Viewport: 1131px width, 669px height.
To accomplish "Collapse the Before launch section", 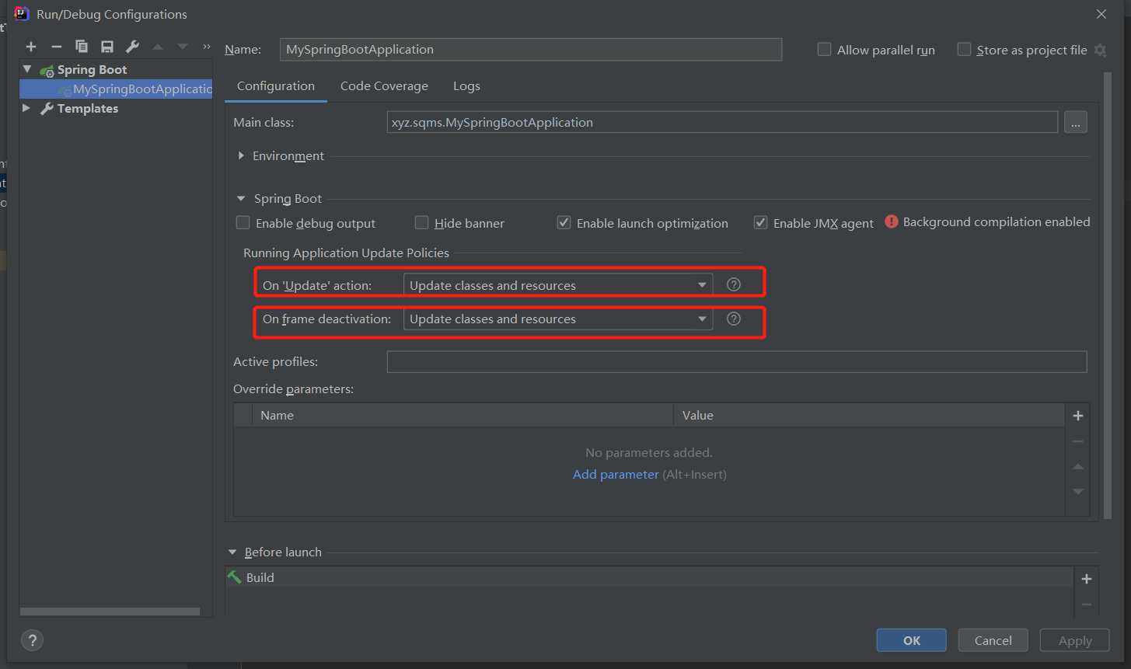I will coord(232,552).
